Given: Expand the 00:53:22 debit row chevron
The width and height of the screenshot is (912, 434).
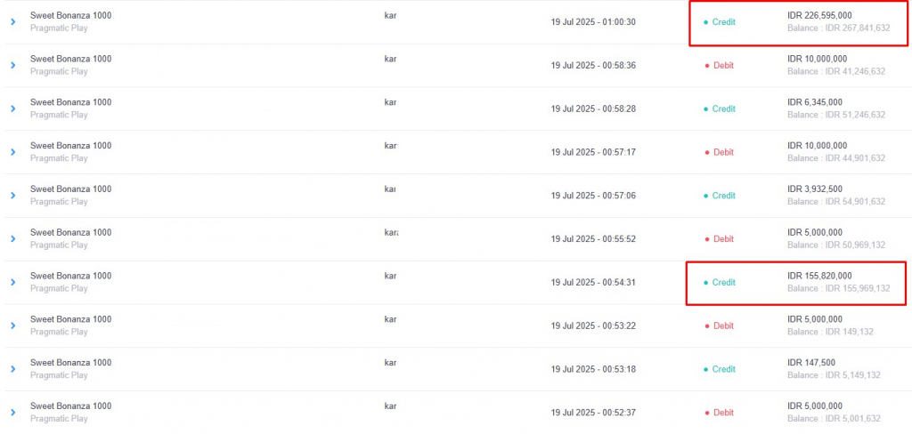Looking at the screenshot, I should [x=12, y=325].
